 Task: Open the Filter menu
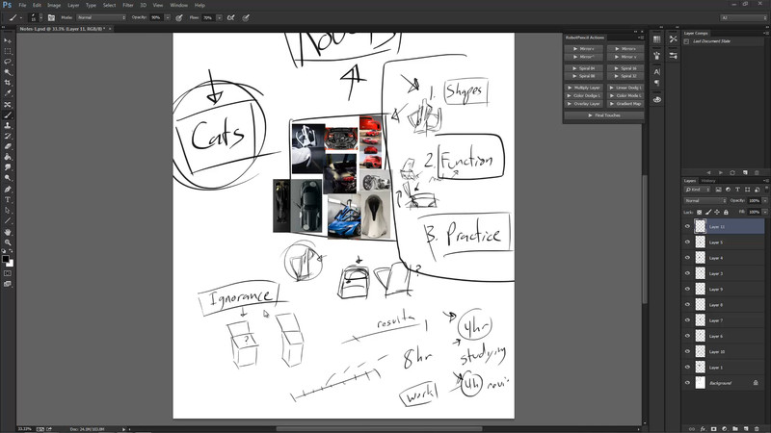[128, 5]
